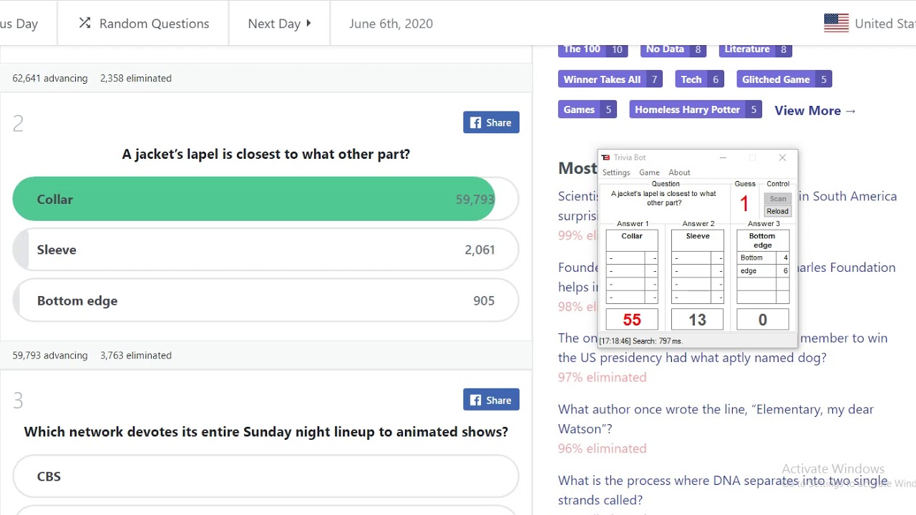Click the United States flag icon
The height and width of the screenshot is (515, 916).
tap(836, 23)
